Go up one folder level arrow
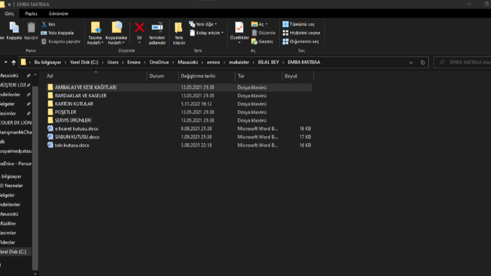The height and width of the screenshot is (276, 491). pos(14,63)
